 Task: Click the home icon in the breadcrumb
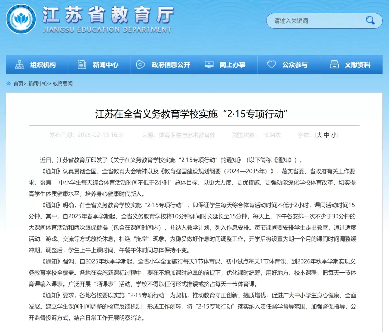click(9, 84)
